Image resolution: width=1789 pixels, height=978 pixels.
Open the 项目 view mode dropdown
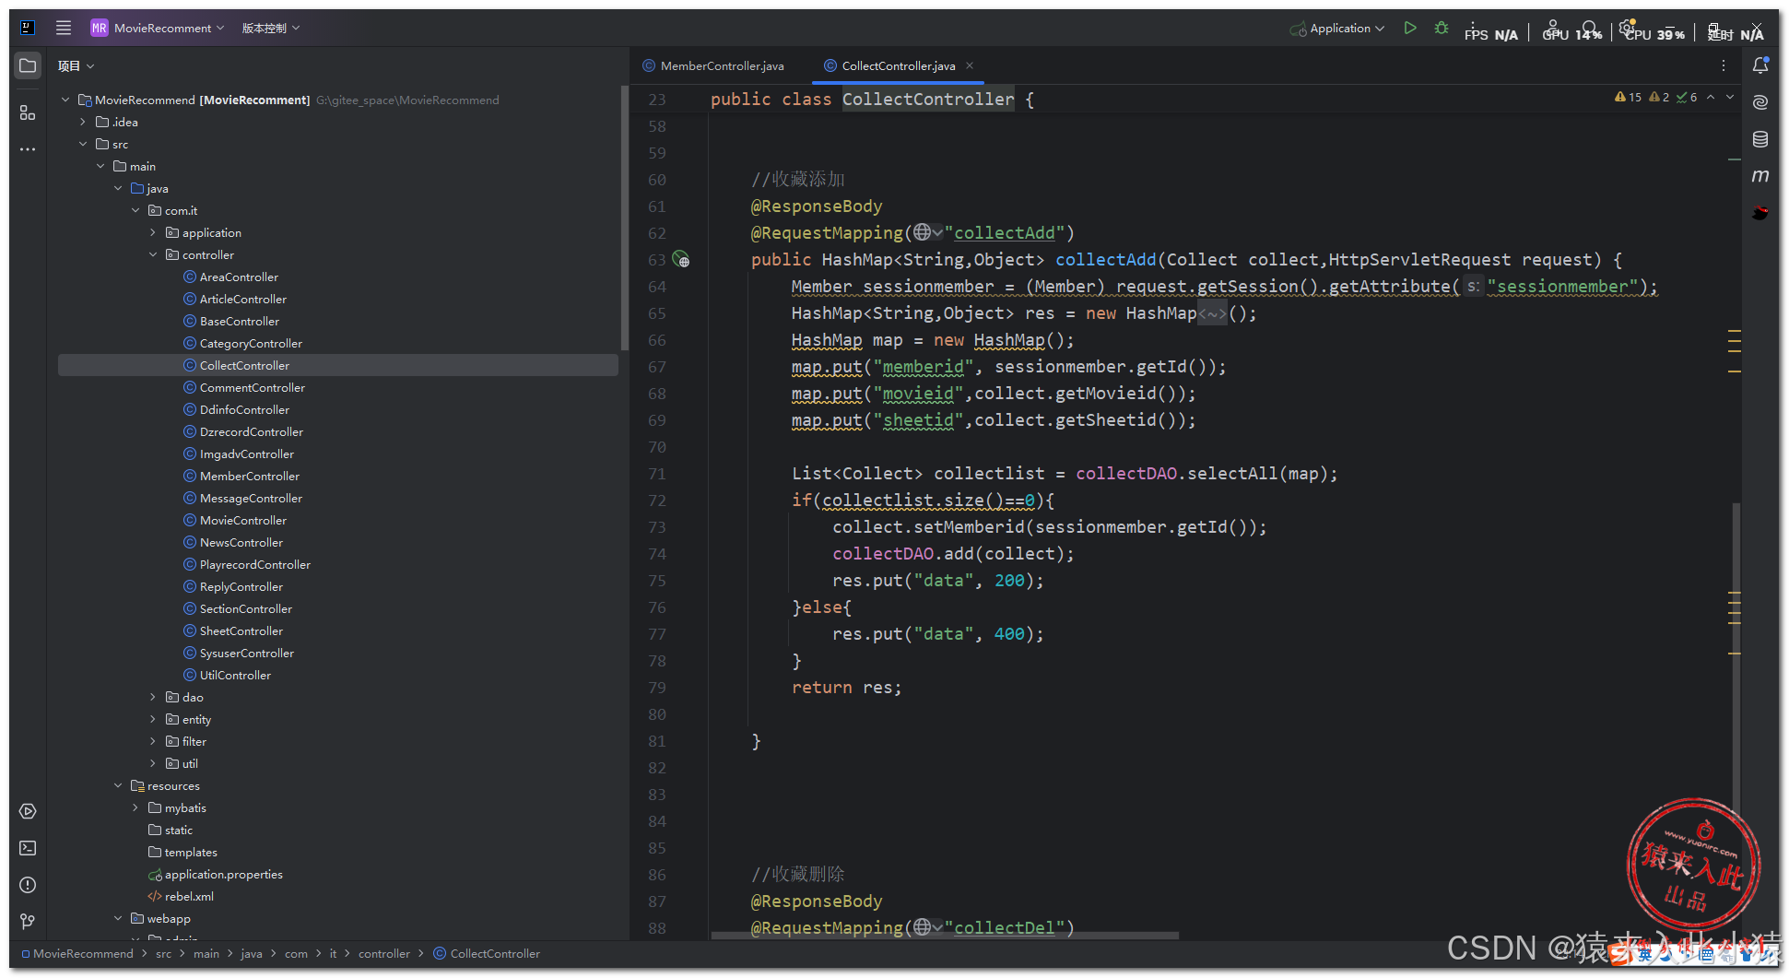click(x=76, y=65)
